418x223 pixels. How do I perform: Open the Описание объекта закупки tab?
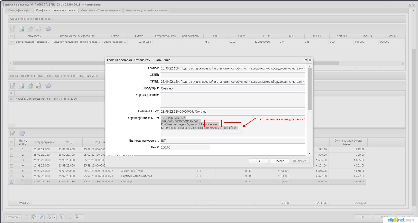[x=101, y=10]
